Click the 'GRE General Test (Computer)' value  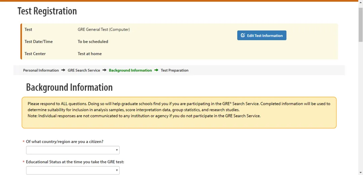(x=104, y=30)
